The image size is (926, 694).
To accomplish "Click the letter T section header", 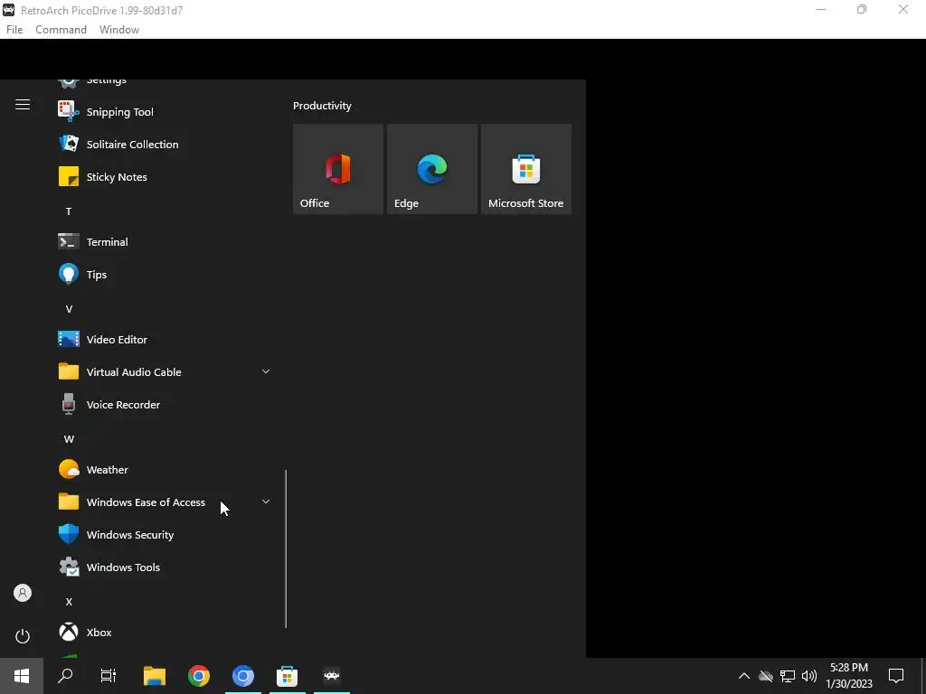I will [69, 211].
